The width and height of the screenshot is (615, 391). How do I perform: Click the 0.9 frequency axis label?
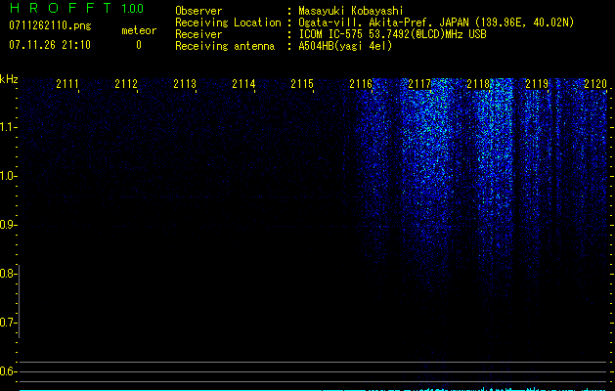pyautogui.click(x=8, y=225)
